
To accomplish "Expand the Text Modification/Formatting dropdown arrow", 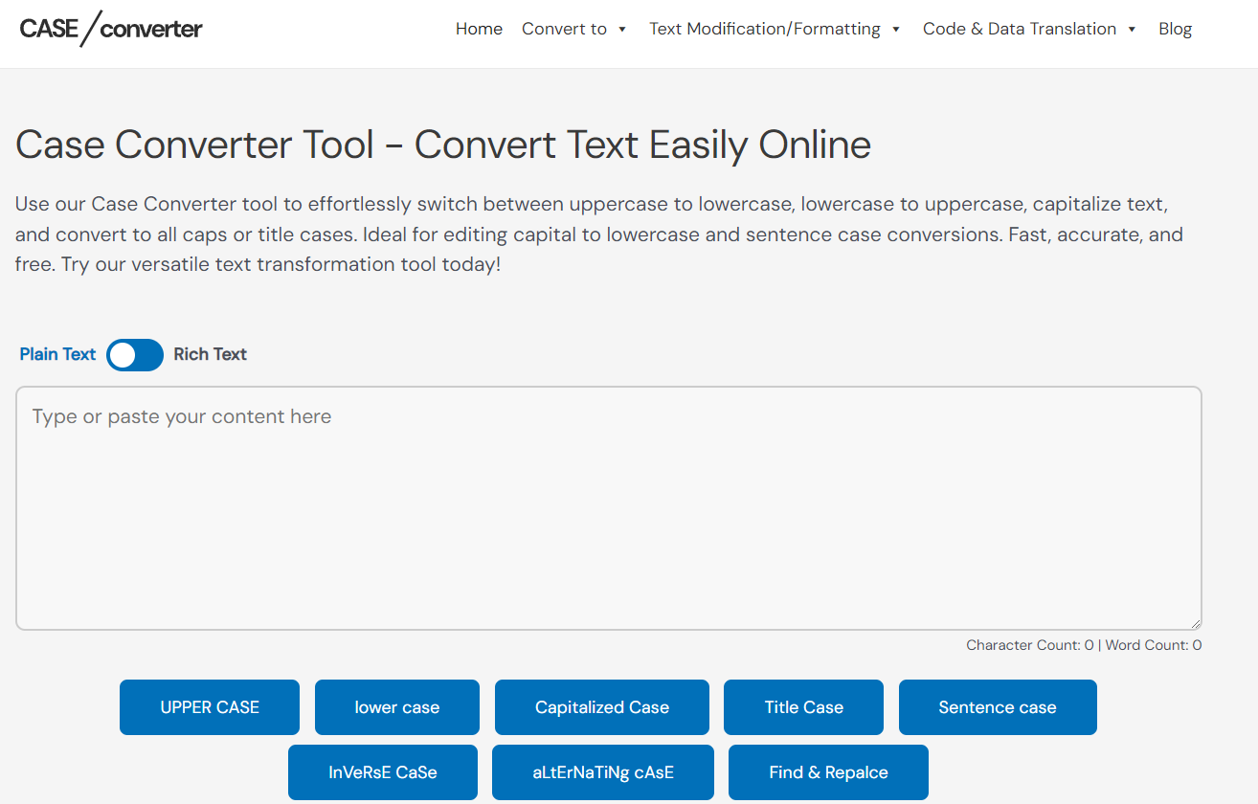I will pyautogui.click(x=896, y=30).
